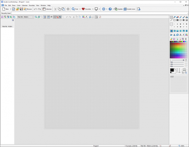The height and width of the screenshot is (147, 189).
Task: Expand the Find dropdown arrow
Action: click(x=80, y=9)
